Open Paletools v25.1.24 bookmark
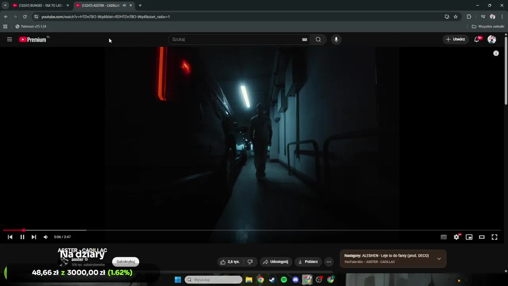The width and height of the screenshot is (508, 286). point(31,27)
